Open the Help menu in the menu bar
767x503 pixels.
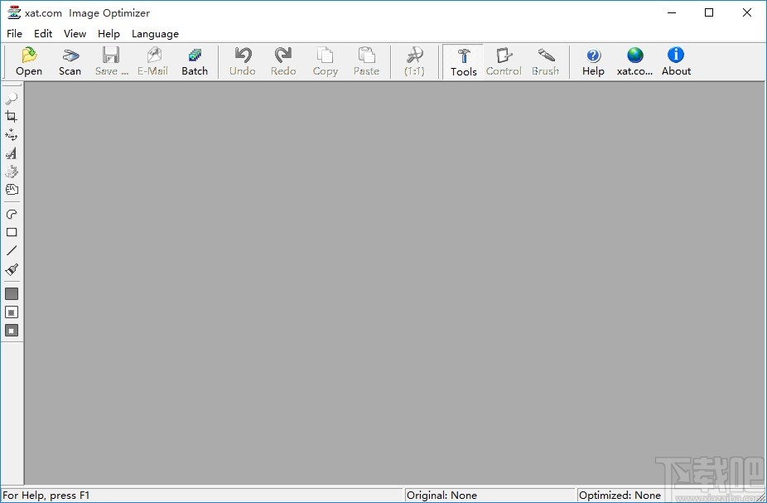click(109, 34)
